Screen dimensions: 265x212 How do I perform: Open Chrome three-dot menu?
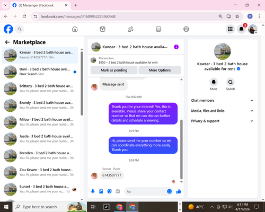coord(259,16)
